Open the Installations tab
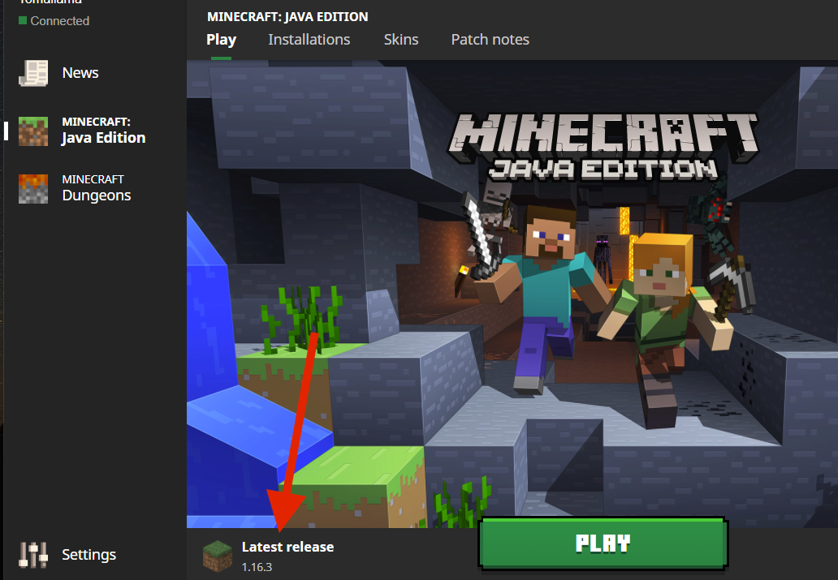Viewport: 838px width, 580px height. tap(309, 40)
